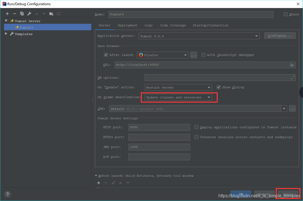Add a new configuration with plus icon

coord(7,14)
